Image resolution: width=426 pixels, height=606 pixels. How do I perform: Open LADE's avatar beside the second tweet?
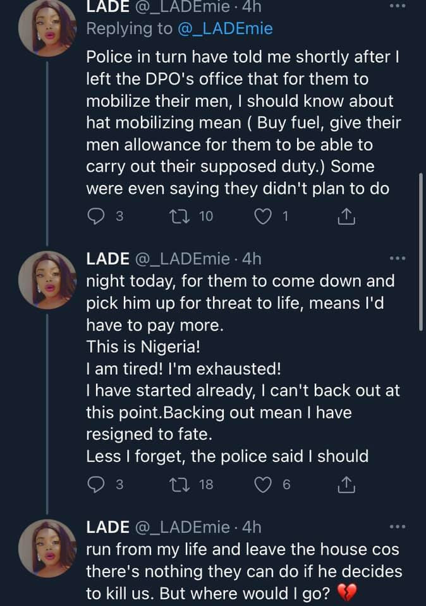(47, 282)
